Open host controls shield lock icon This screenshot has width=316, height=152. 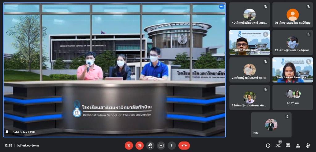pos(308,146)
